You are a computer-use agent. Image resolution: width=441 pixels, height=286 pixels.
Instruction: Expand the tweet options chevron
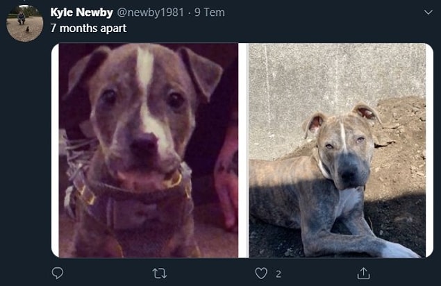[428, 12]
